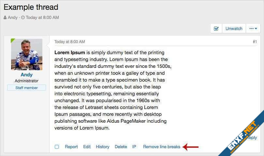264x156 pixels.
Task: Click the Unwatch button
Action: [234, 28]
